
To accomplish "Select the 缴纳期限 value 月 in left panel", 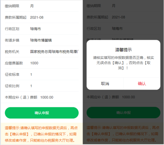I will point(32,6).
